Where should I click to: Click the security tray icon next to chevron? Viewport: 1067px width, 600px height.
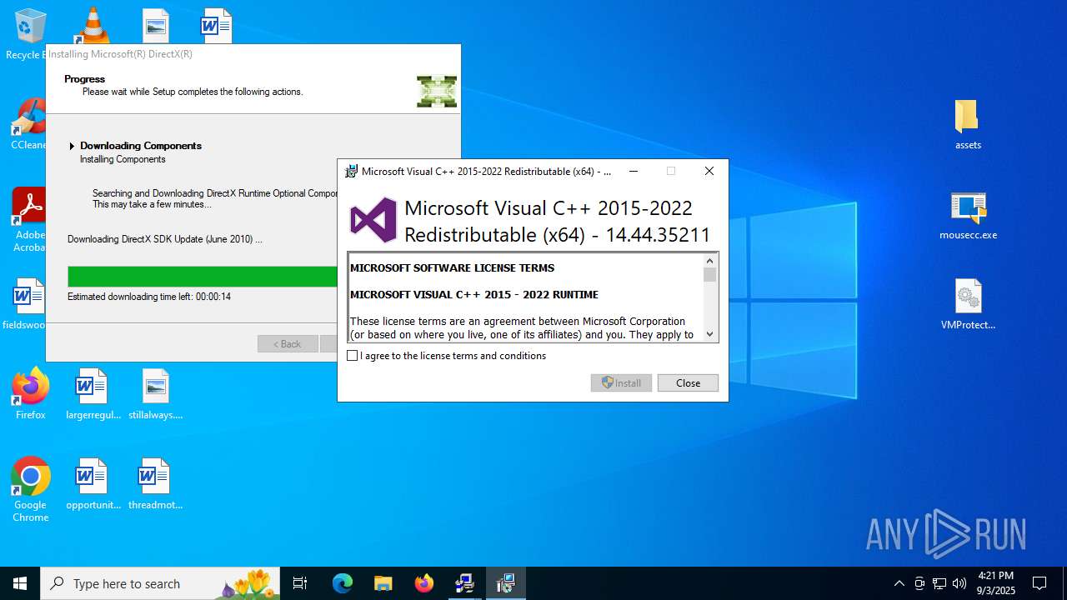pyautogui.click(x=919, y=583)
